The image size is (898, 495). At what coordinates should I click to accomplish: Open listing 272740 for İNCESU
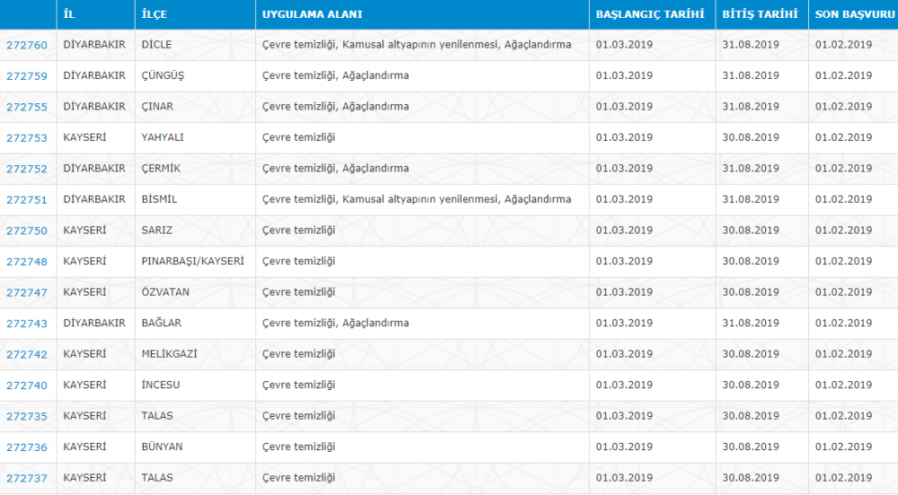point(27,386)
